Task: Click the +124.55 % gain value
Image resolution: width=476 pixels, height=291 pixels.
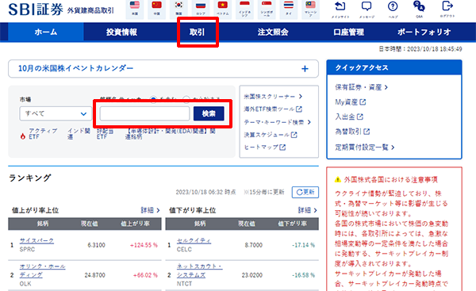Action: (x=144, y=245)
